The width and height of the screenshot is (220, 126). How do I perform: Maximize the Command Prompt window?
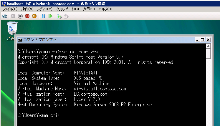click(x=202, y=40)
